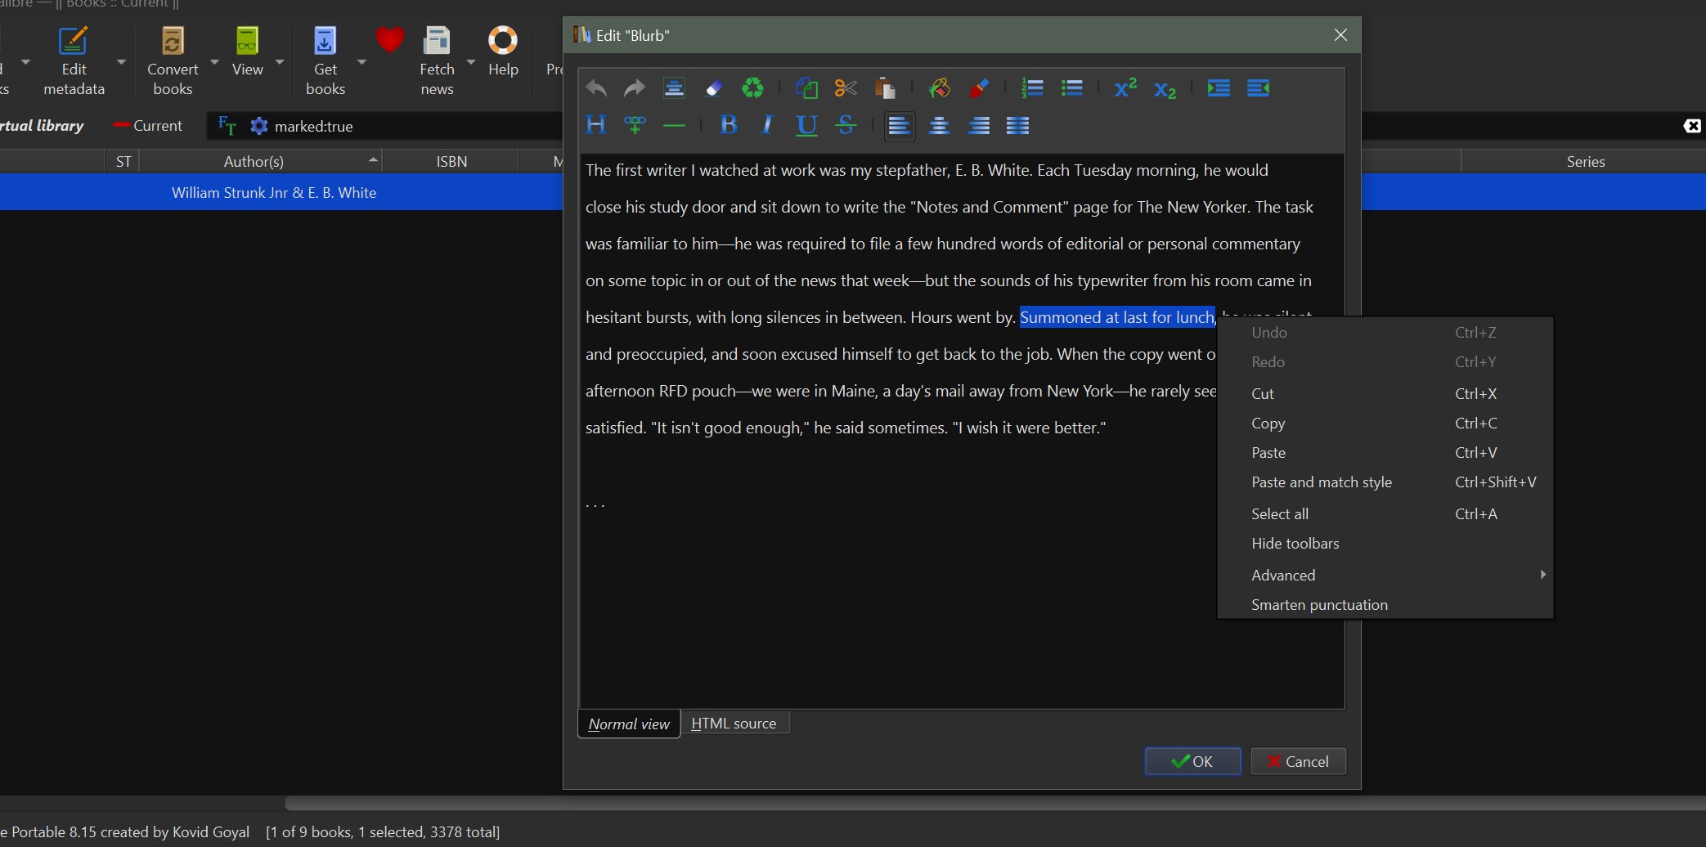Image resolution: width=1706 pixels, height=847 pixels.
Task: Click the Select all toolbar icon
Action: (x=674, y=88)
